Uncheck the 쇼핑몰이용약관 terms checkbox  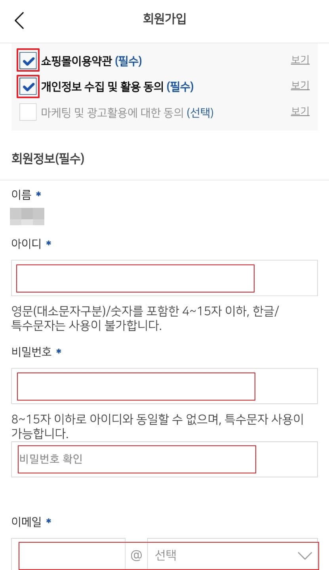coord(27,60)
